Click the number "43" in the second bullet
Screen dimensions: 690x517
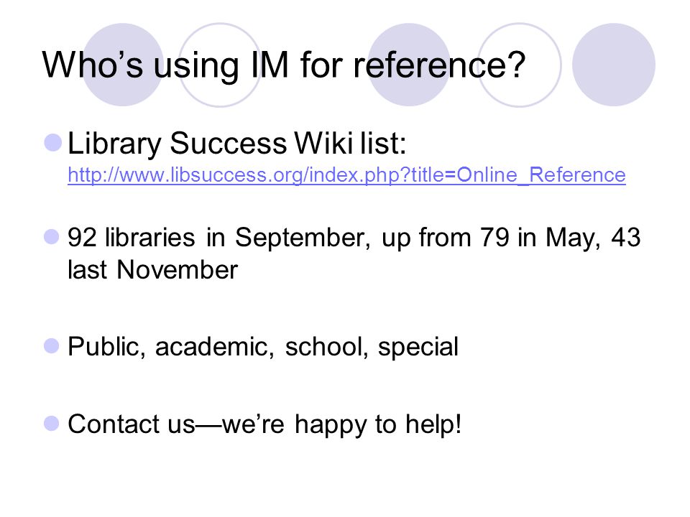click(625, 238)
